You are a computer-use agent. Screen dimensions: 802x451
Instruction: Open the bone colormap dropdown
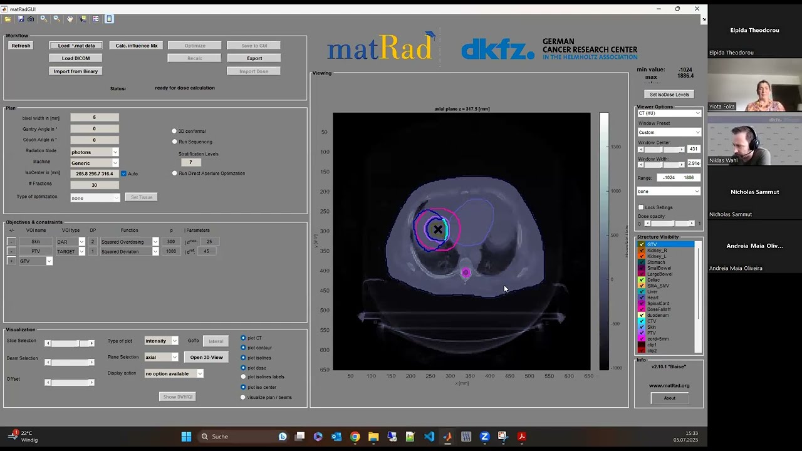[669, 192]
